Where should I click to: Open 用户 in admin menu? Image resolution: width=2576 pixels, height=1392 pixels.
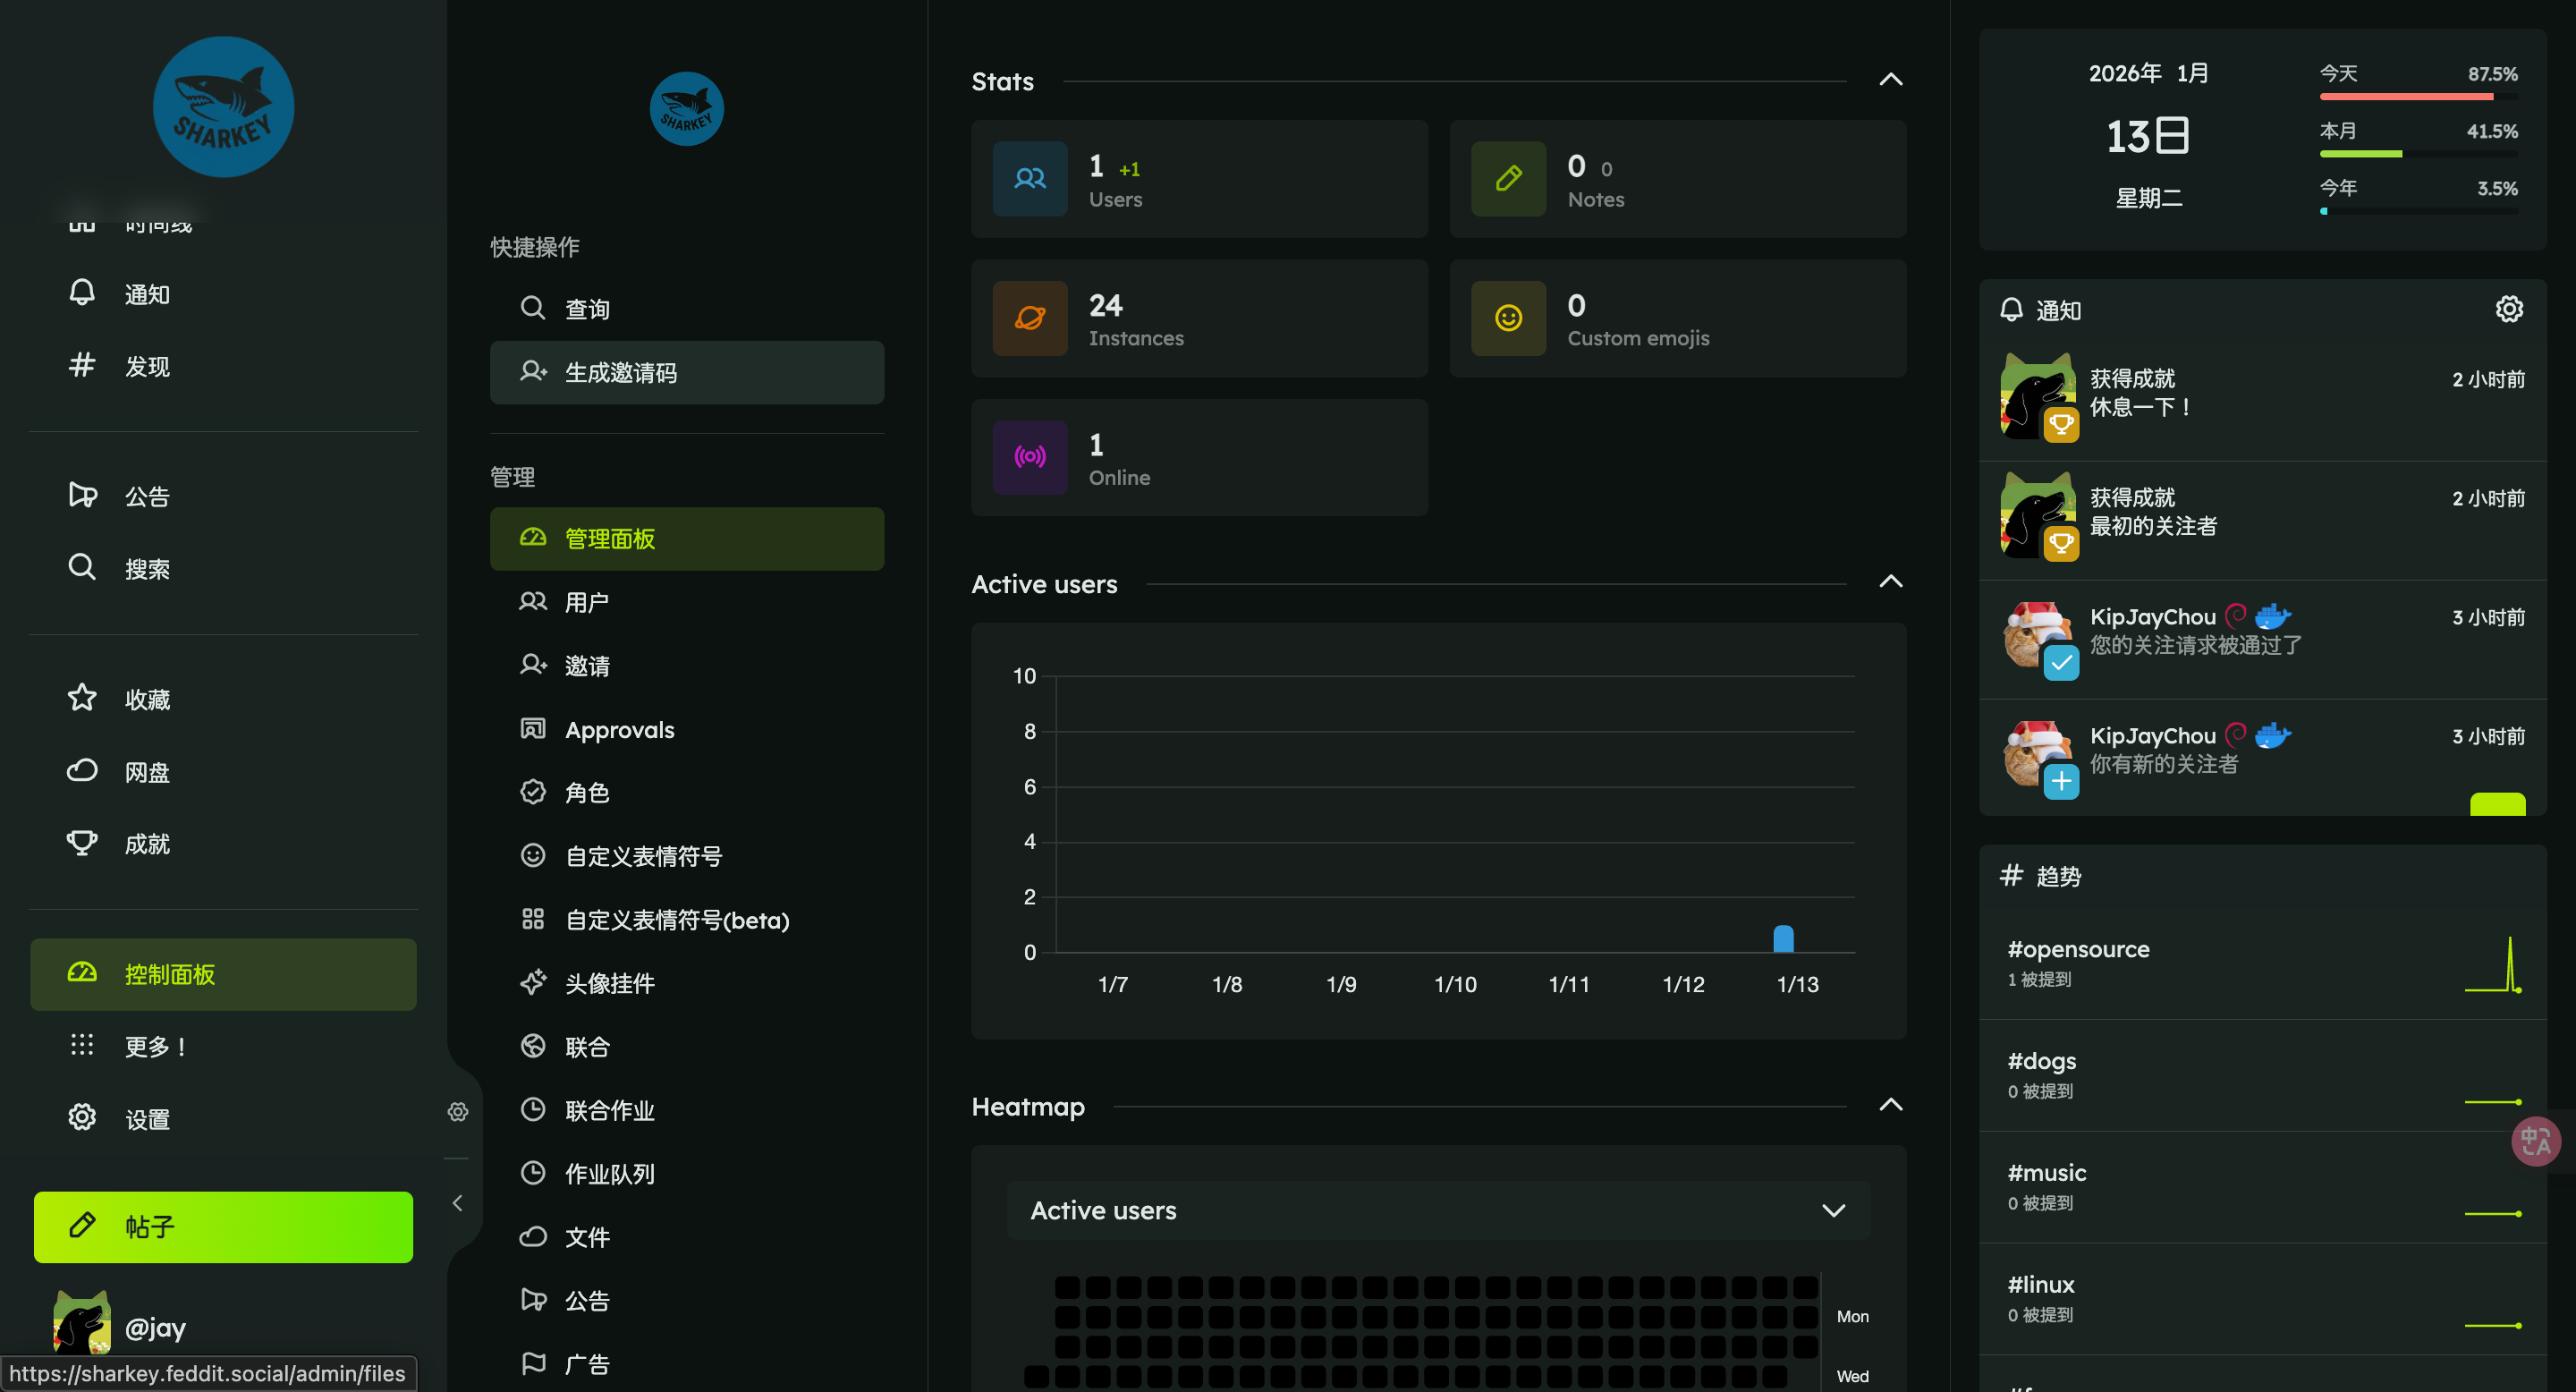587,602
